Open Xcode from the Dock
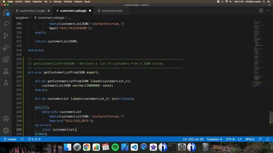Viewport: 273px width, 153px height. (125, 147)
